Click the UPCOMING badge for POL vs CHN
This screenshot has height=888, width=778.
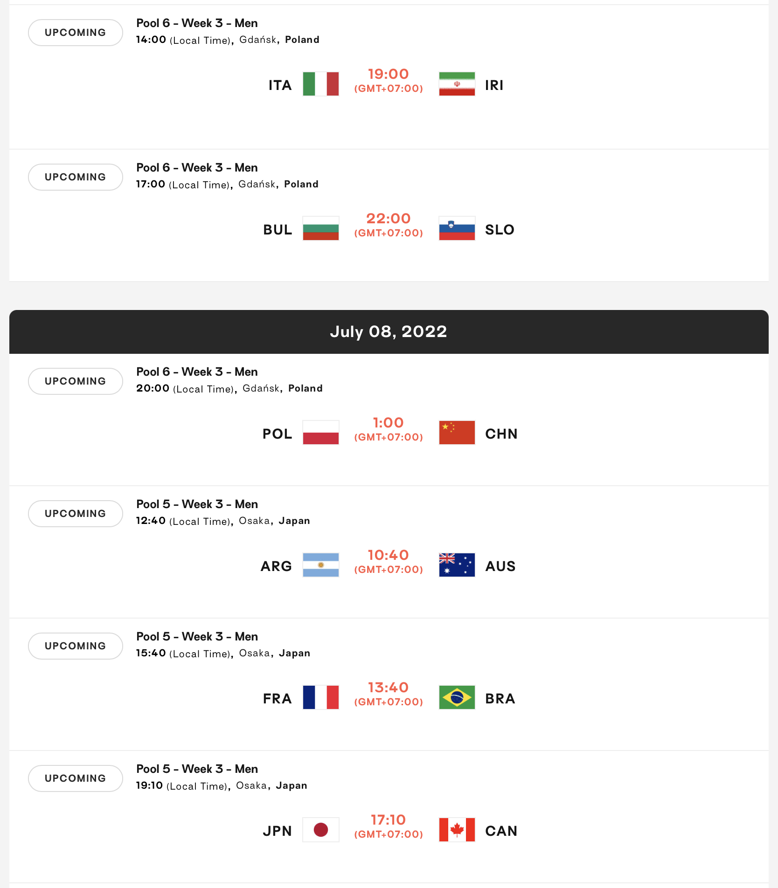coord(76,381)
